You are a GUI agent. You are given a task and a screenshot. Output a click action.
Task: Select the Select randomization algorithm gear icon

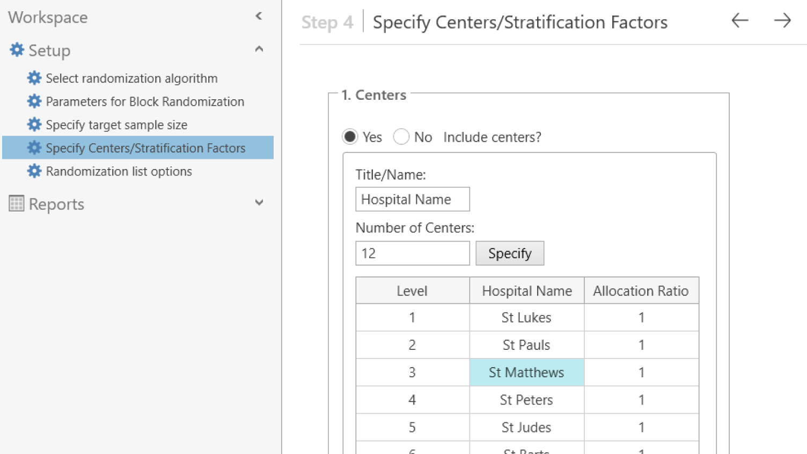(34, 78)
